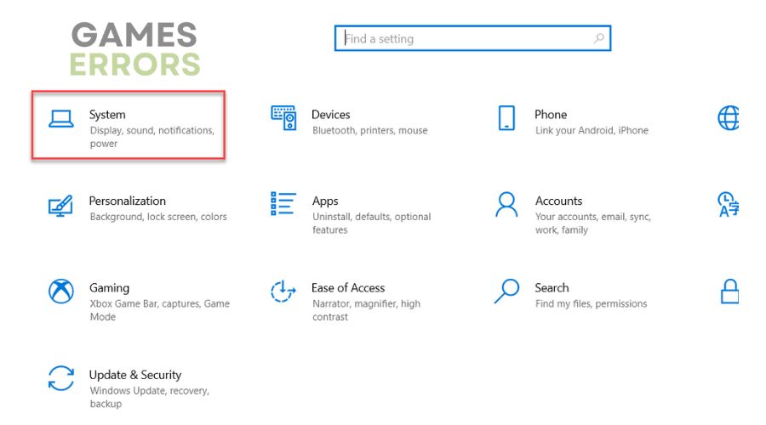Open the System laptop icon

coord(61,119)
